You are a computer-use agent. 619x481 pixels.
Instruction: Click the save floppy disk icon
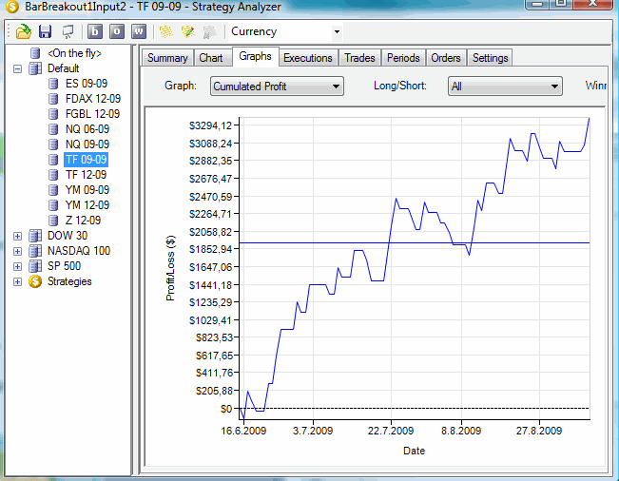coord(45,31)
